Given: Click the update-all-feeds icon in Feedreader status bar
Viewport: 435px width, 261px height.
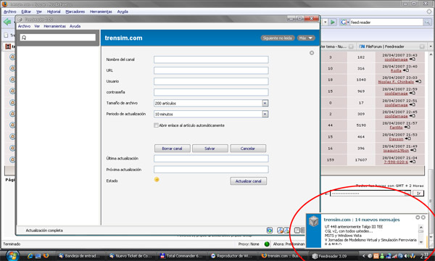Looking at the screenshot, I should (x=270, y=231).
